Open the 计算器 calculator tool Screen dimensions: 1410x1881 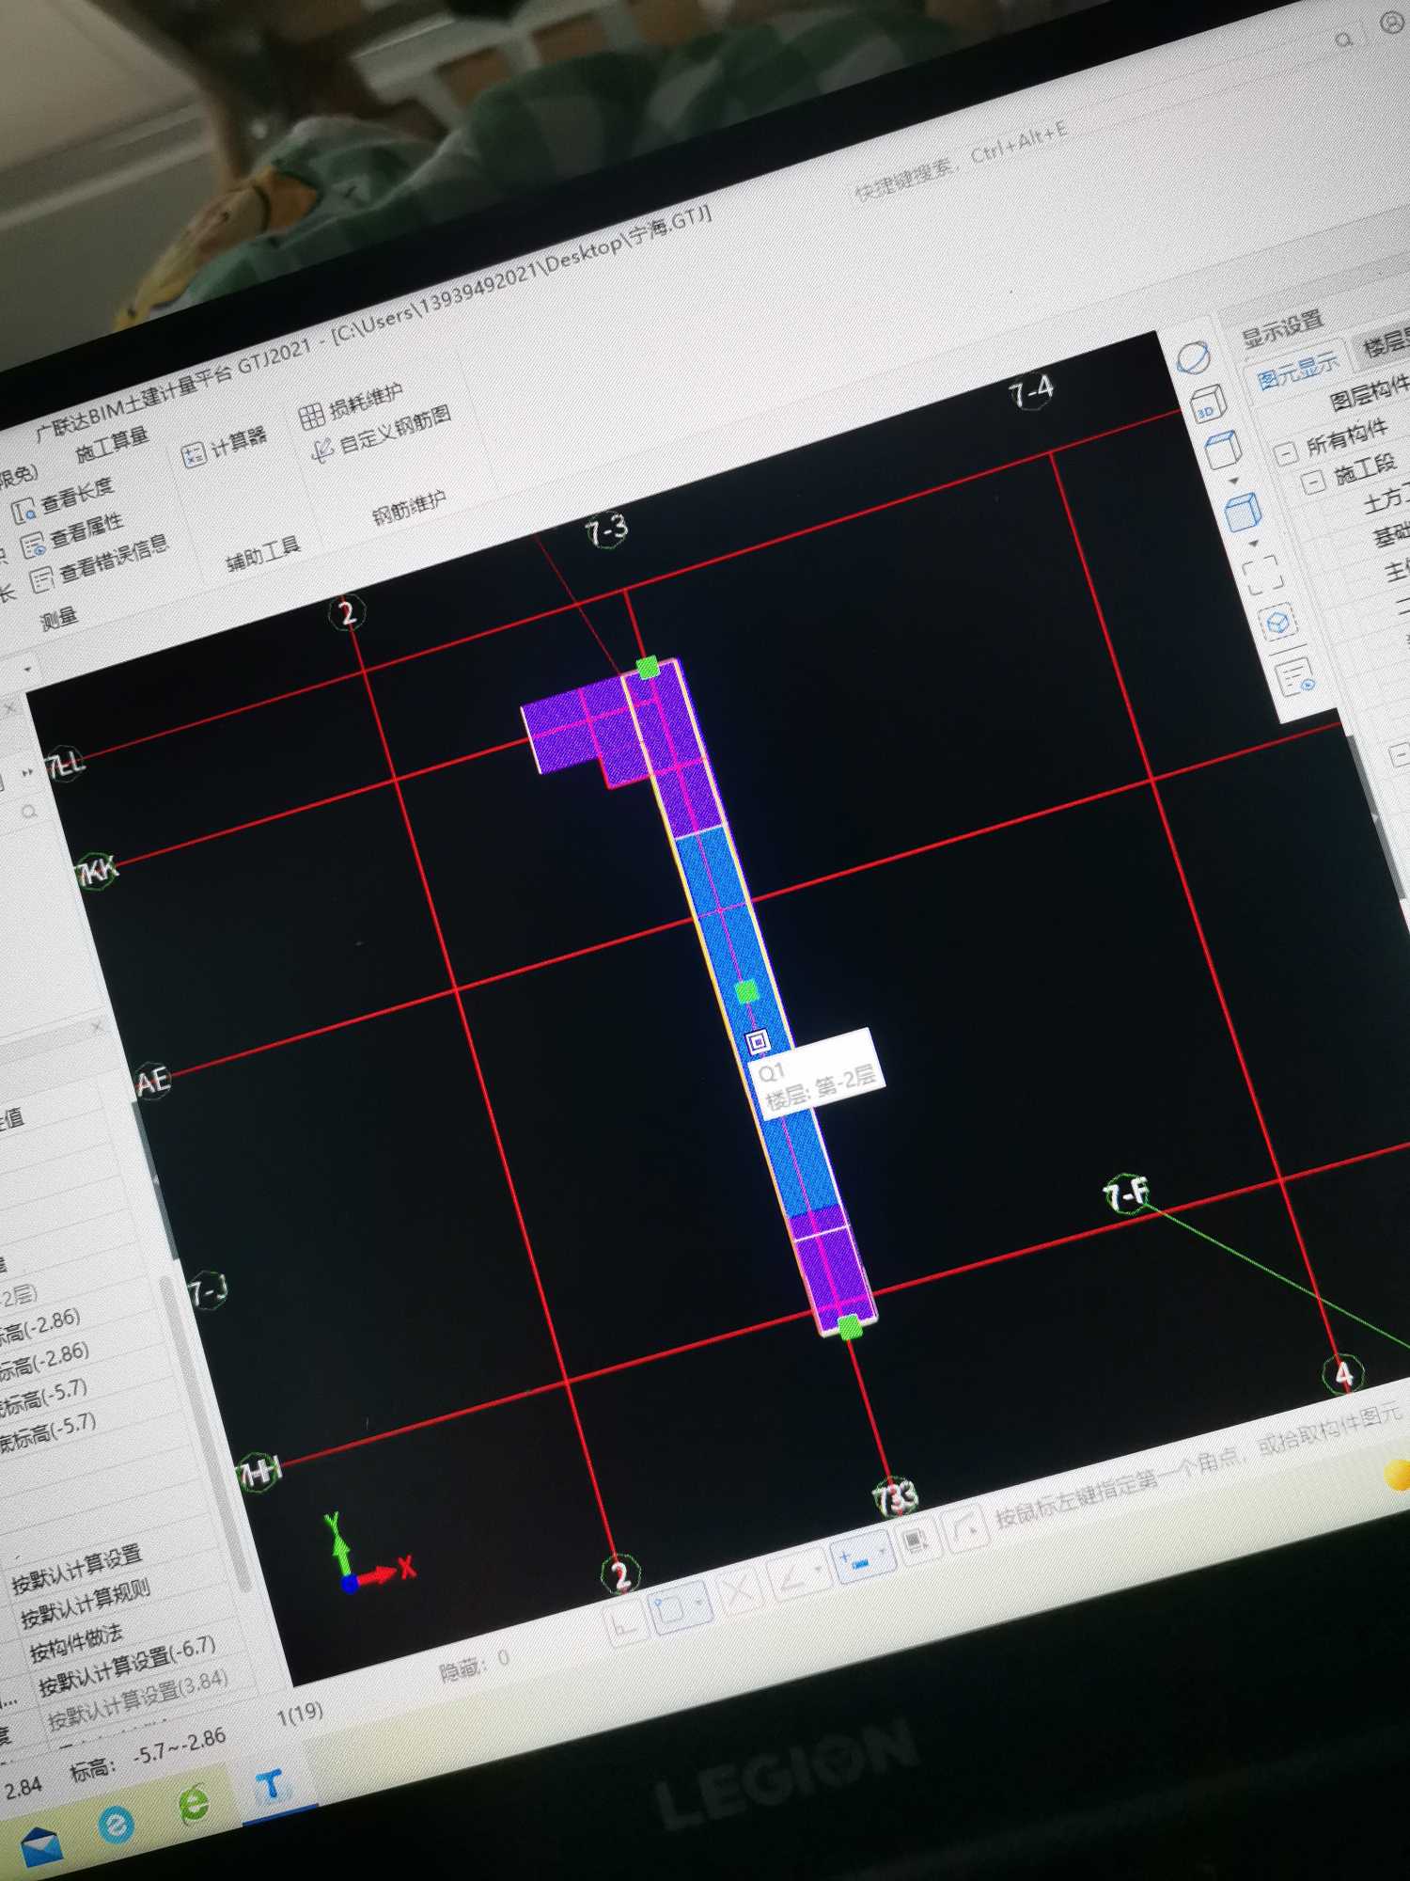click(x=225, y=446)
